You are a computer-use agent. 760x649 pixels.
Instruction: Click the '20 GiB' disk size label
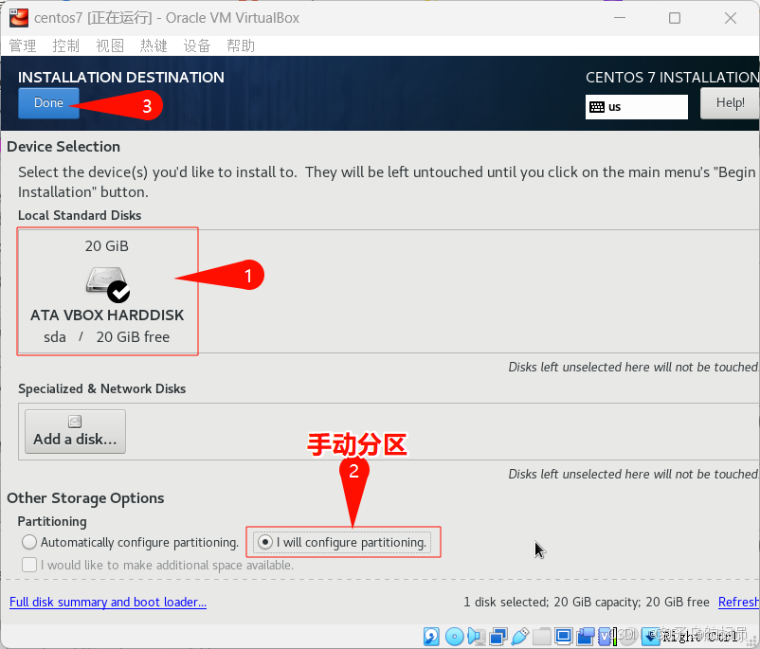(107, 246)
